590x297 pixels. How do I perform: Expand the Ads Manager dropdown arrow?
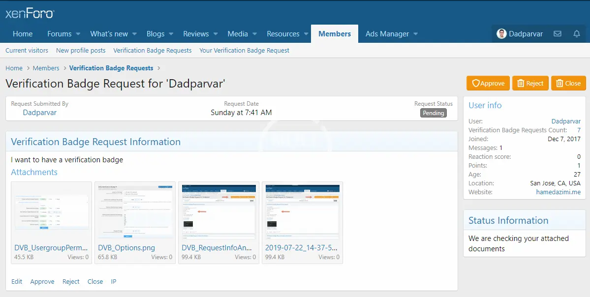click(415, 34)
